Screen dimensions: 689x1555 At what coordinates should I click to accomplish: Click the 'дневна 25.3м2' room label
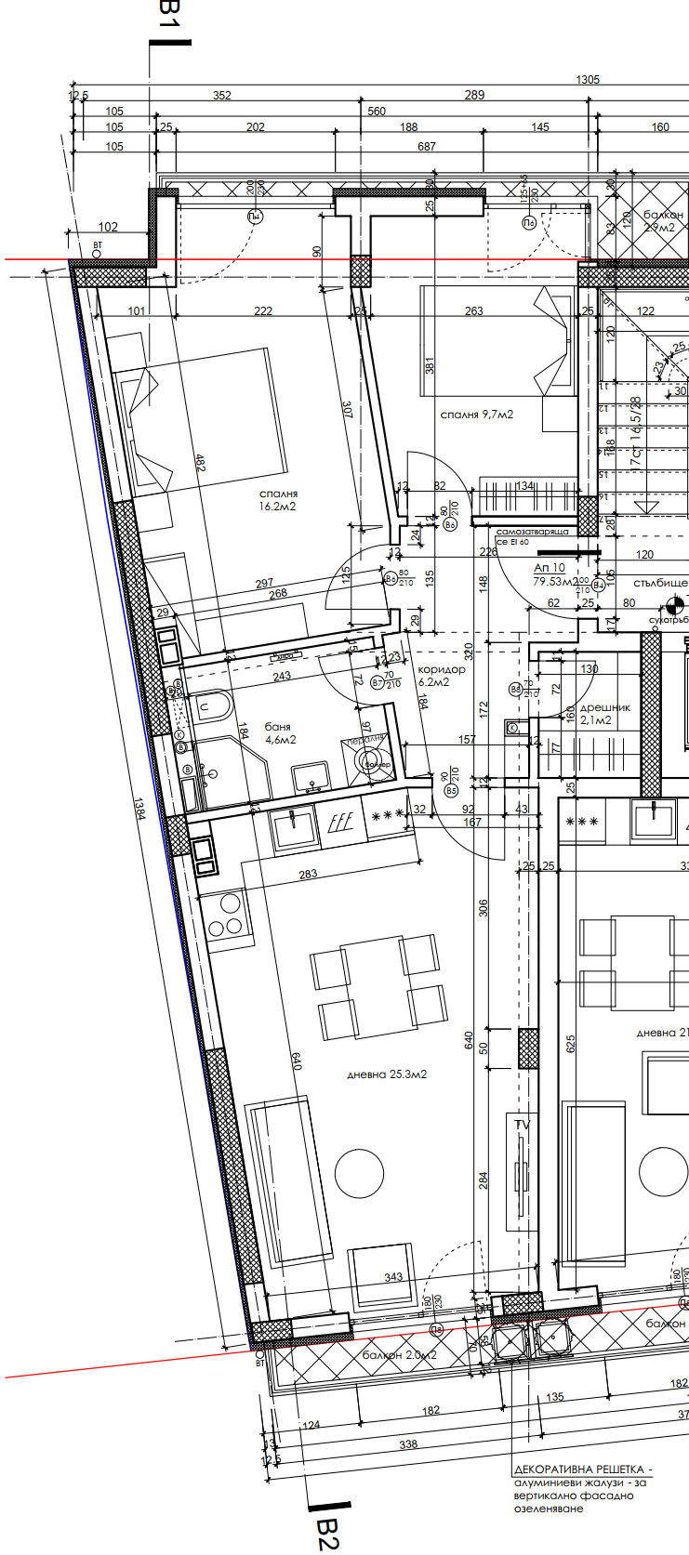coord(387,1074)
